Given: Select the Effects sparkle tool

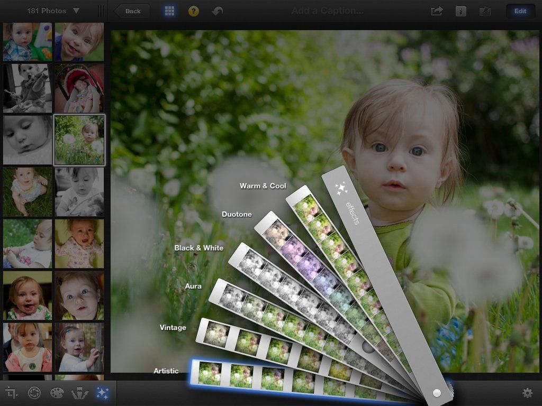Looking at the screenshot, I should coord(104,393).
